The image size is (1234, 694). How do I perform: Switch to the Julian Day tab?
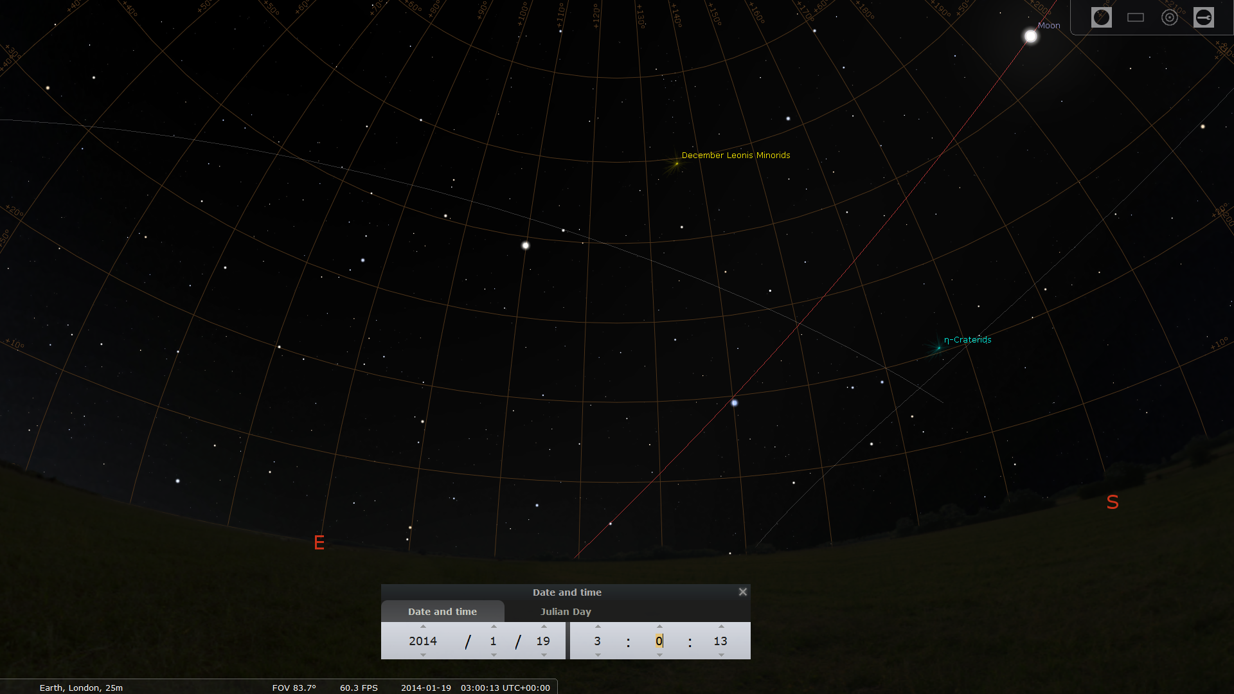566,612
